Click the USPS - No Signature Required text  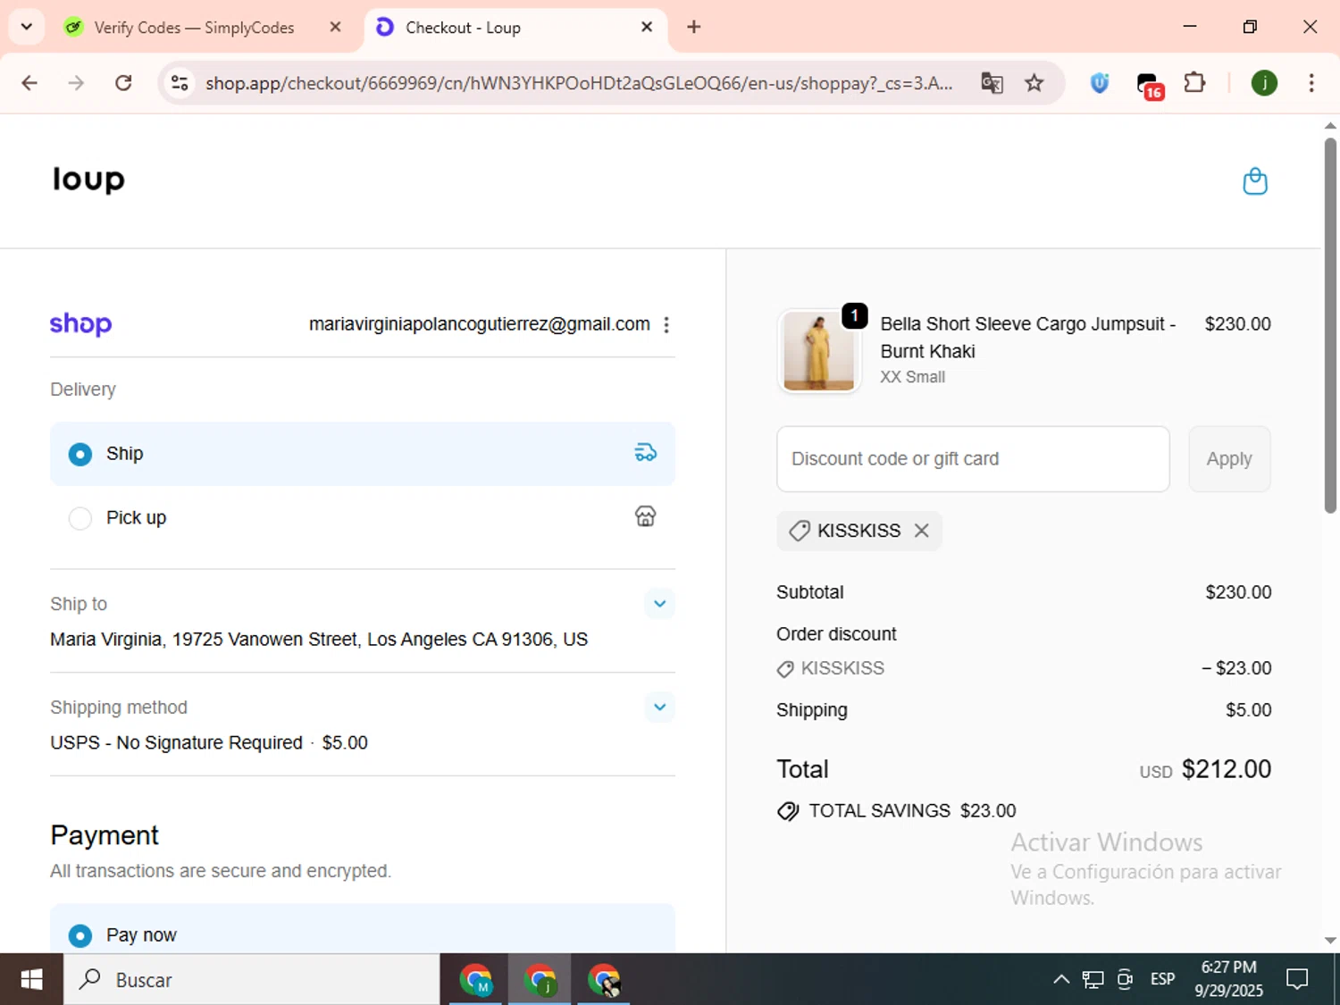point(176,742)
